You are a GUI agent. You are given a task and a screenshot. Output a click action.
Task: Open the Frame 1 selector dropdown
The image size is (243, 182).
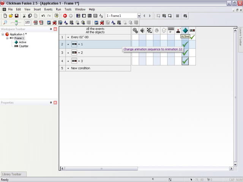(x=139, y=16)
